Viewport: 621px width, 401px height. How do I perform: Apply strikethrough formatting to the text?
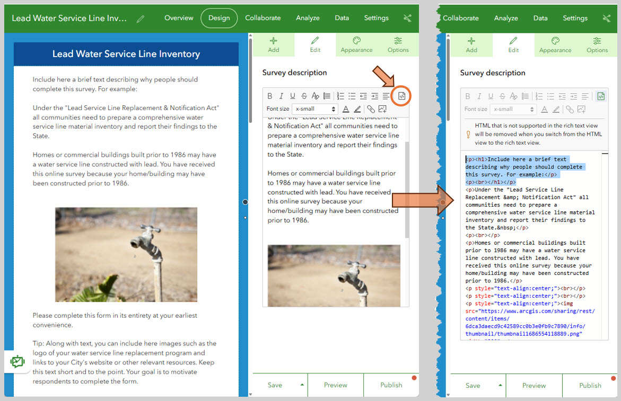point(304,96)
